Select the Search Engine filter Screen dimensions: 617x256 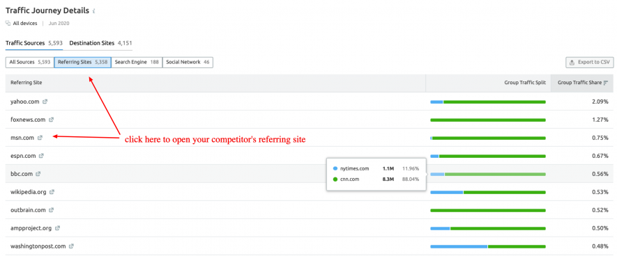point(137,62)
